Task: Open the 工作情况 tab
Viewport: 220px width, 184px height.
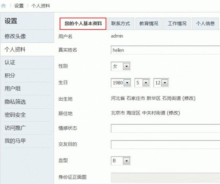Action: 177,23
